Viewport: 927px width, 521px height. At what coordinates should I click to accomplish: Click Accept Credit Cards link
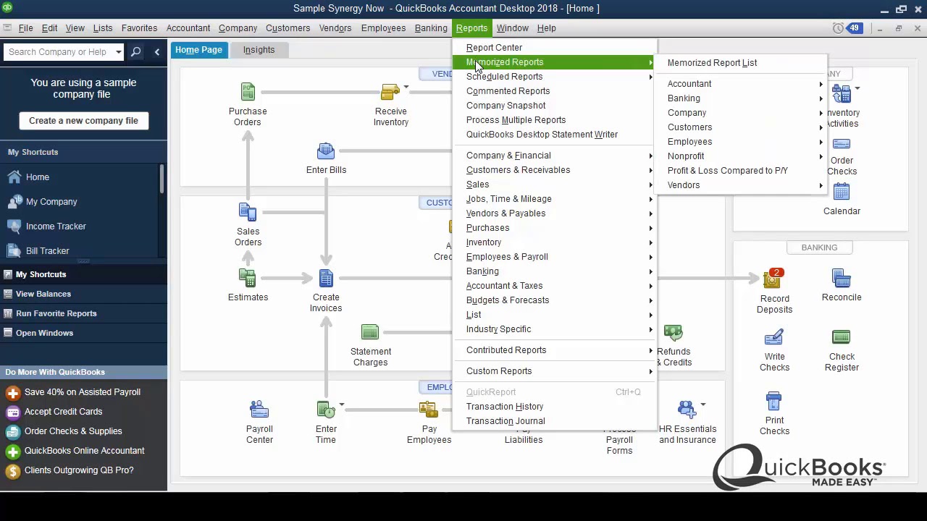pyautogui.click(x=63, y=412)
